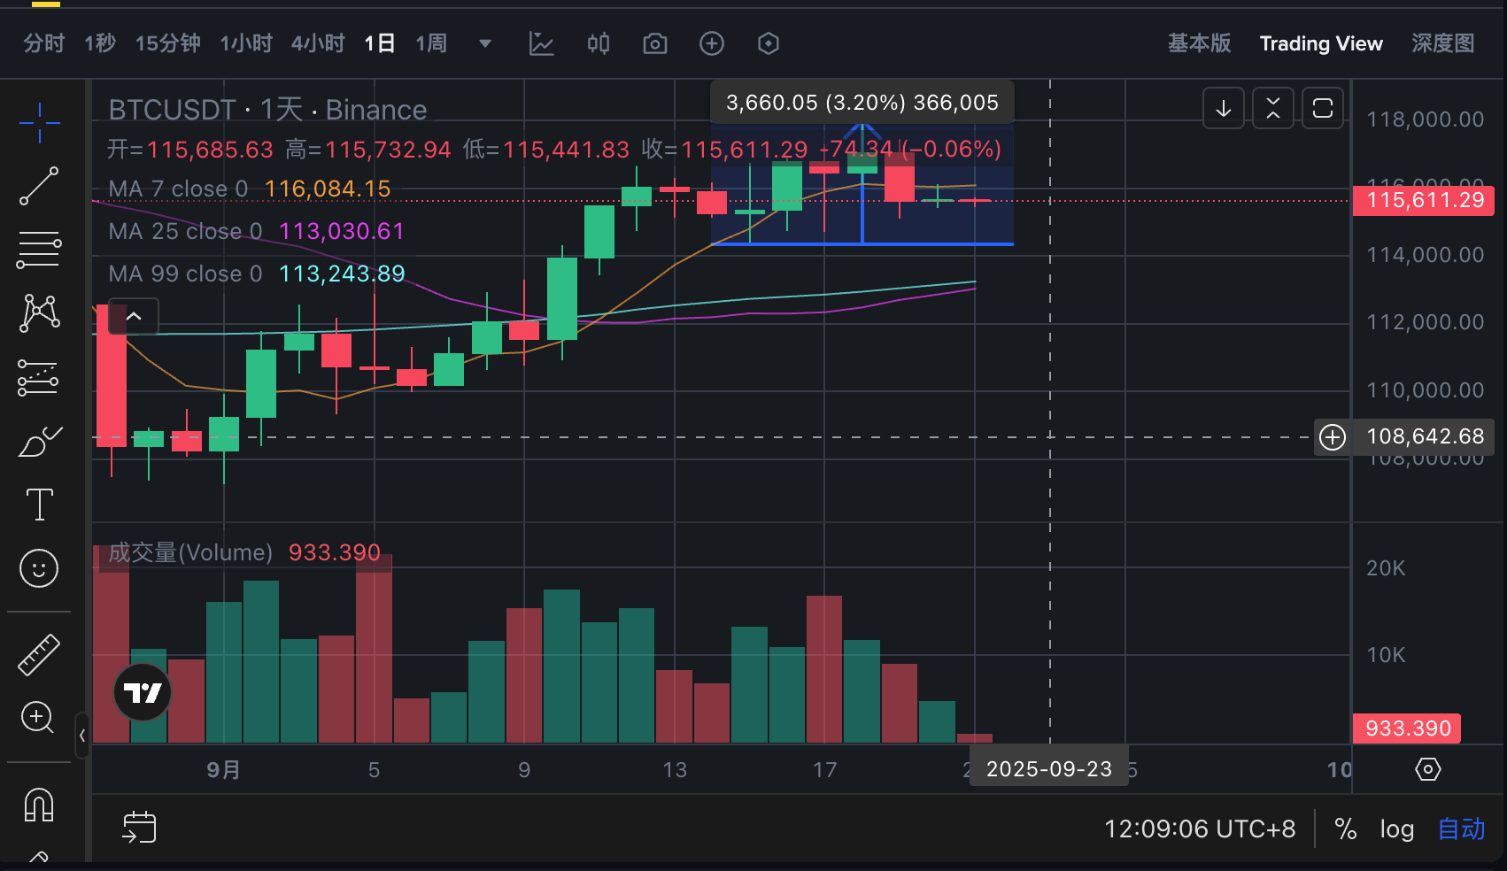Toggle percent scale mode

pyautogui.click(x=1345, y=829)
